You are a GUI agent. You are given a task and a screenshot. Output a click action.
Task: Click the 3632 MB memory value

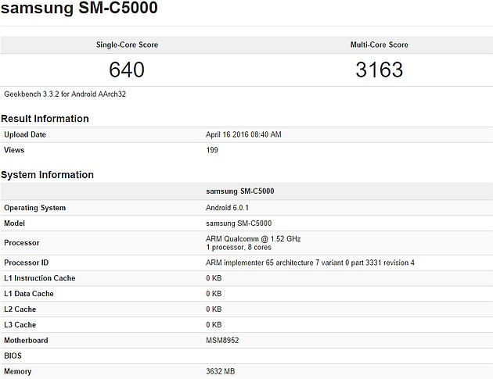click(x=221, y=371)
